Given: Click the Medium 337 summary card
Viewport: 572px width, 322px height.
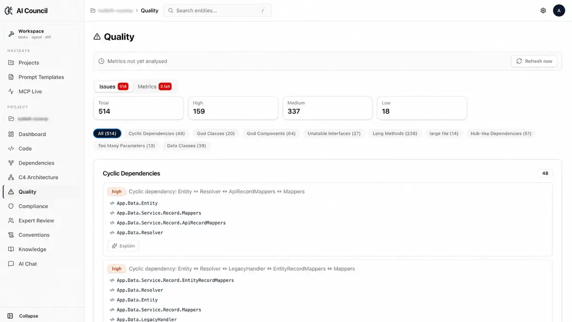Looking at the screenshot, I should 327,108.
